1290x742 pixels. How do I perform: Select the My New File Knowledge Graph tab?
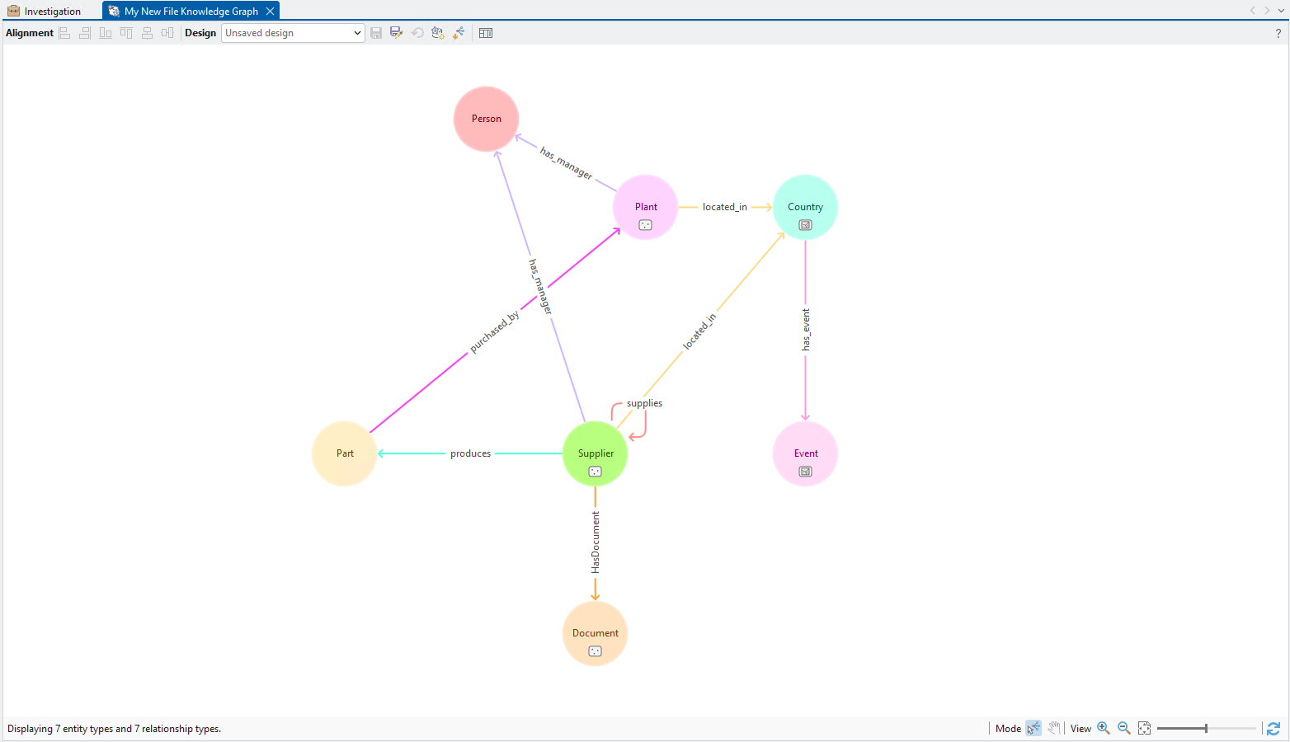pyautogui.click(x=191, y=11)
